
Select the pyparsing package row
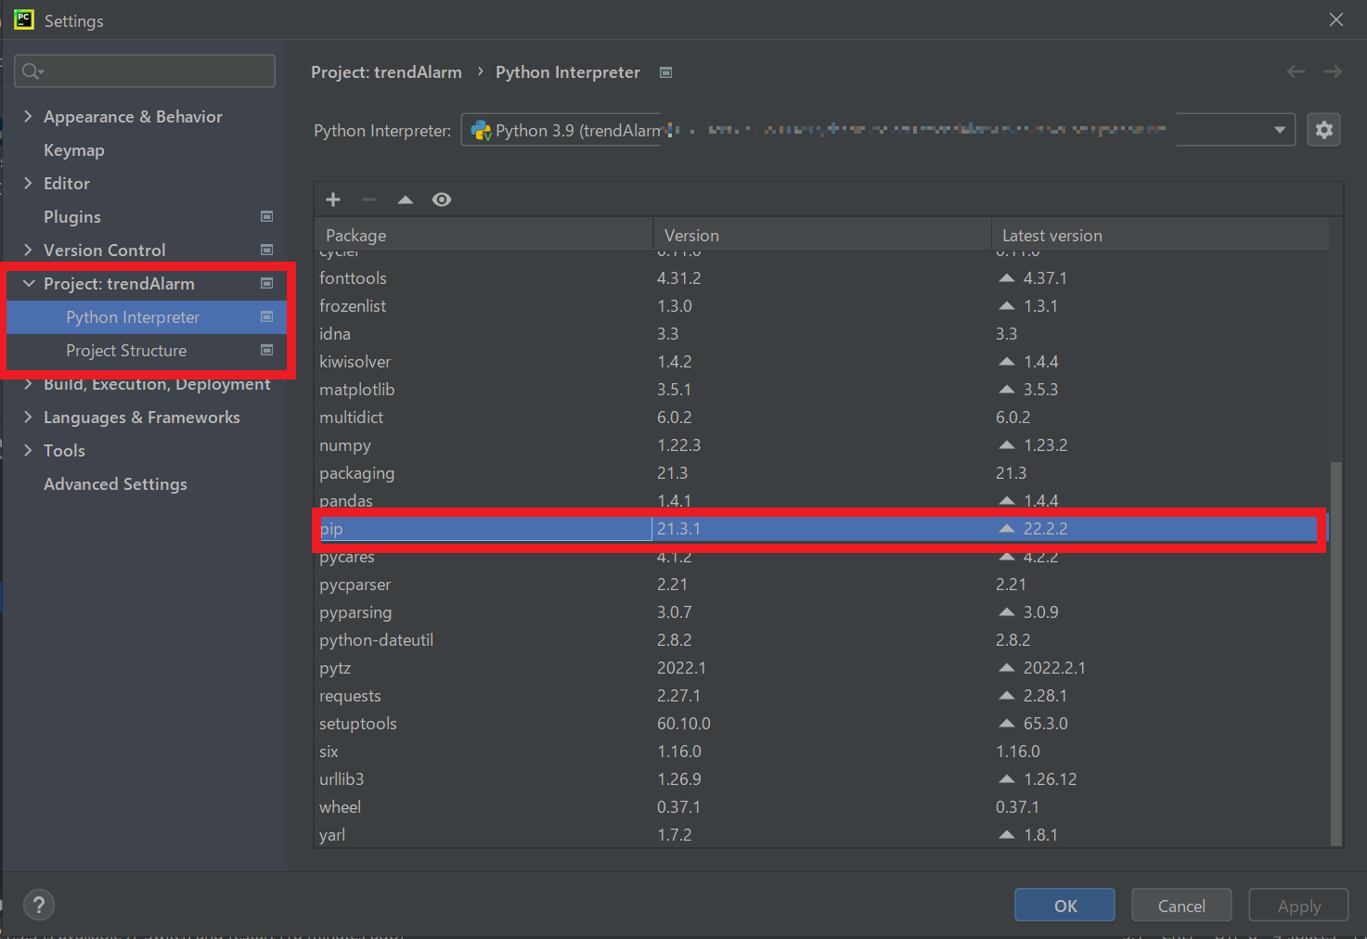pos(821,612)
